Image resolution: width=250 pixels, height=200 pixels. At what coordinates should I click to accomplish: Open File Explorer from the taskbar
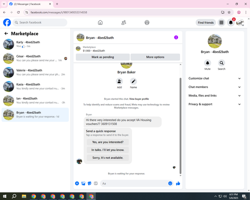[24, 196]
